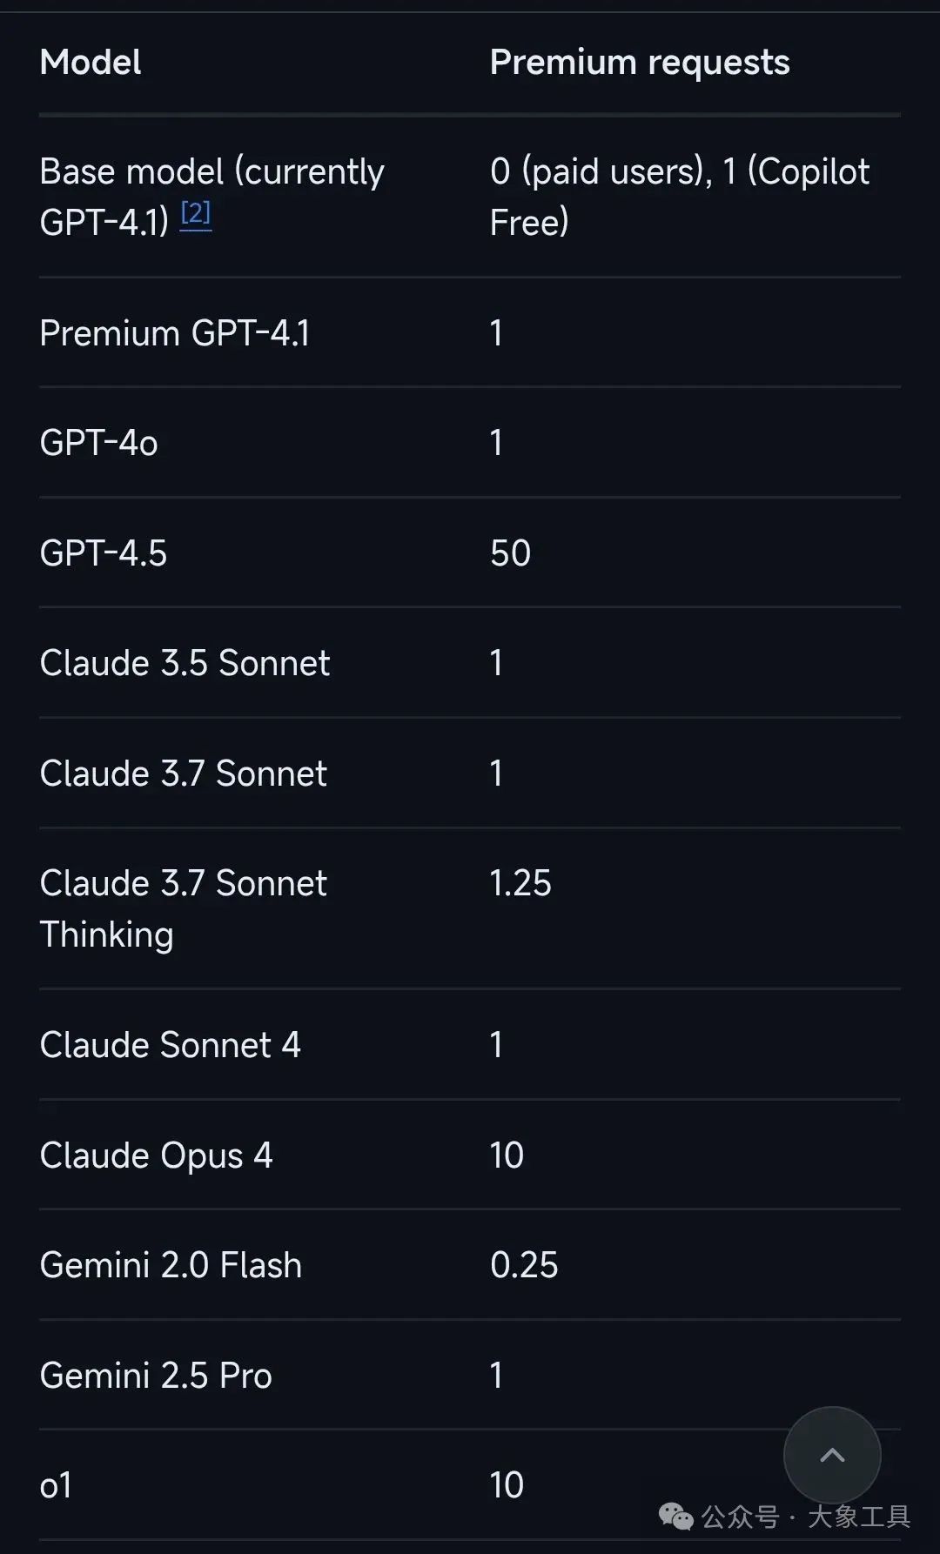Viewport: 940px width, 1554px height.
Task: Click the Base model (currently GPT-4.1) cell
Action: 212,197
